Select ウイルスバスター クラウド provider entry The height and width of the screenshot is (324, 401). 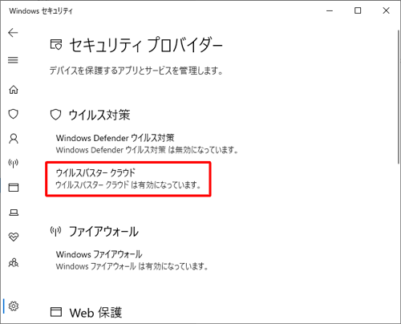click(x=95, y=173)
